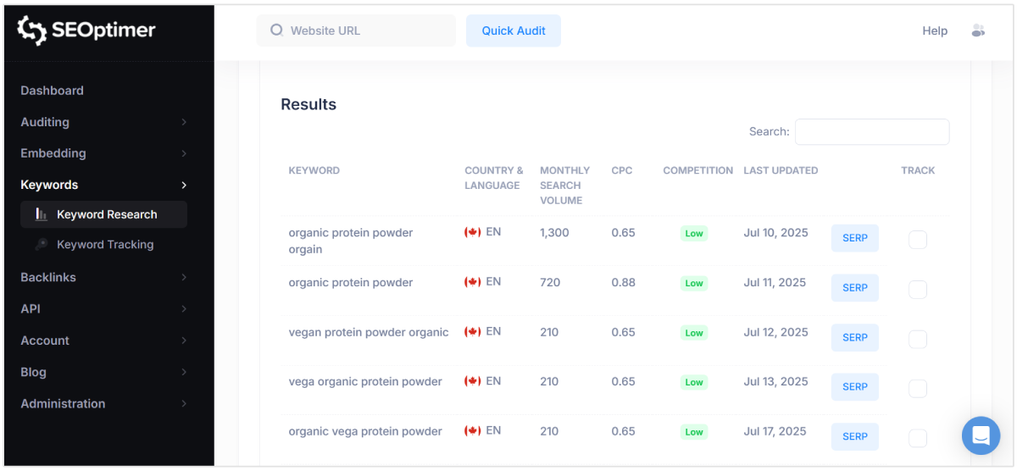
Task: Check Track box for vegan protein powder organic
Action: click(917, 339)
